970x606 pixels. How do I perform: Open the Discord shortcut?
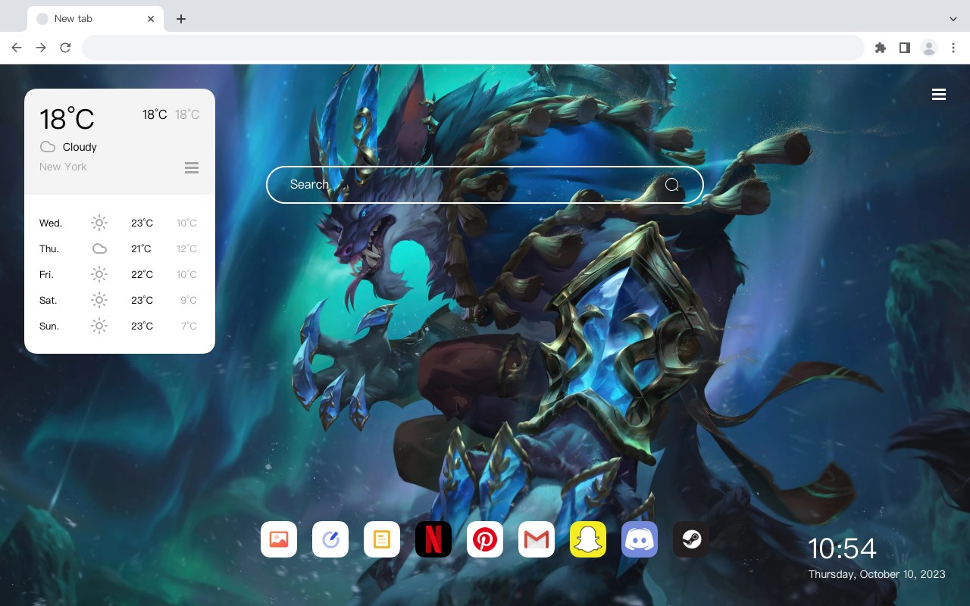tap(640, 539)
